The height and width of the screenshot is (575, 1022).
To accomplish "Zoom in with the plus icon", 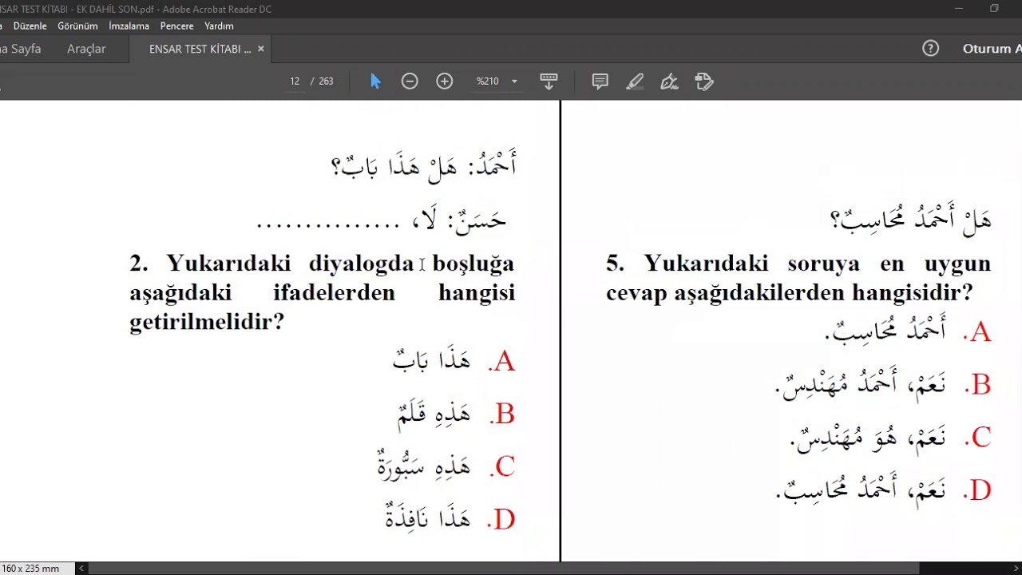I will click(445, 81).
